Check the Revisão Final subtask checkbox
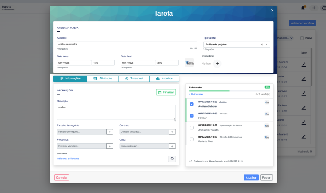The image size is (326, 193). (x=191, y=139)
